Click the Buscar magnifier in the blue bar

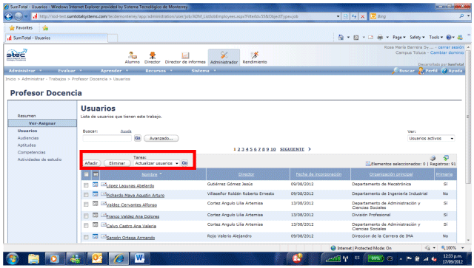tap(395, 71)
